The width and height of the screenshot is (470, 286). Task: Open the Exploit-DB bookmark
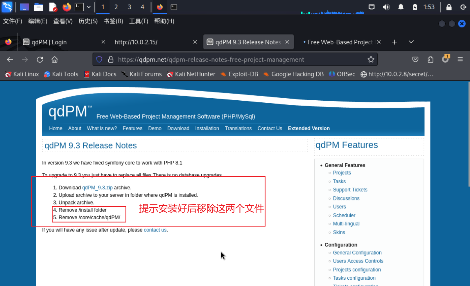[x=239, y=74]
